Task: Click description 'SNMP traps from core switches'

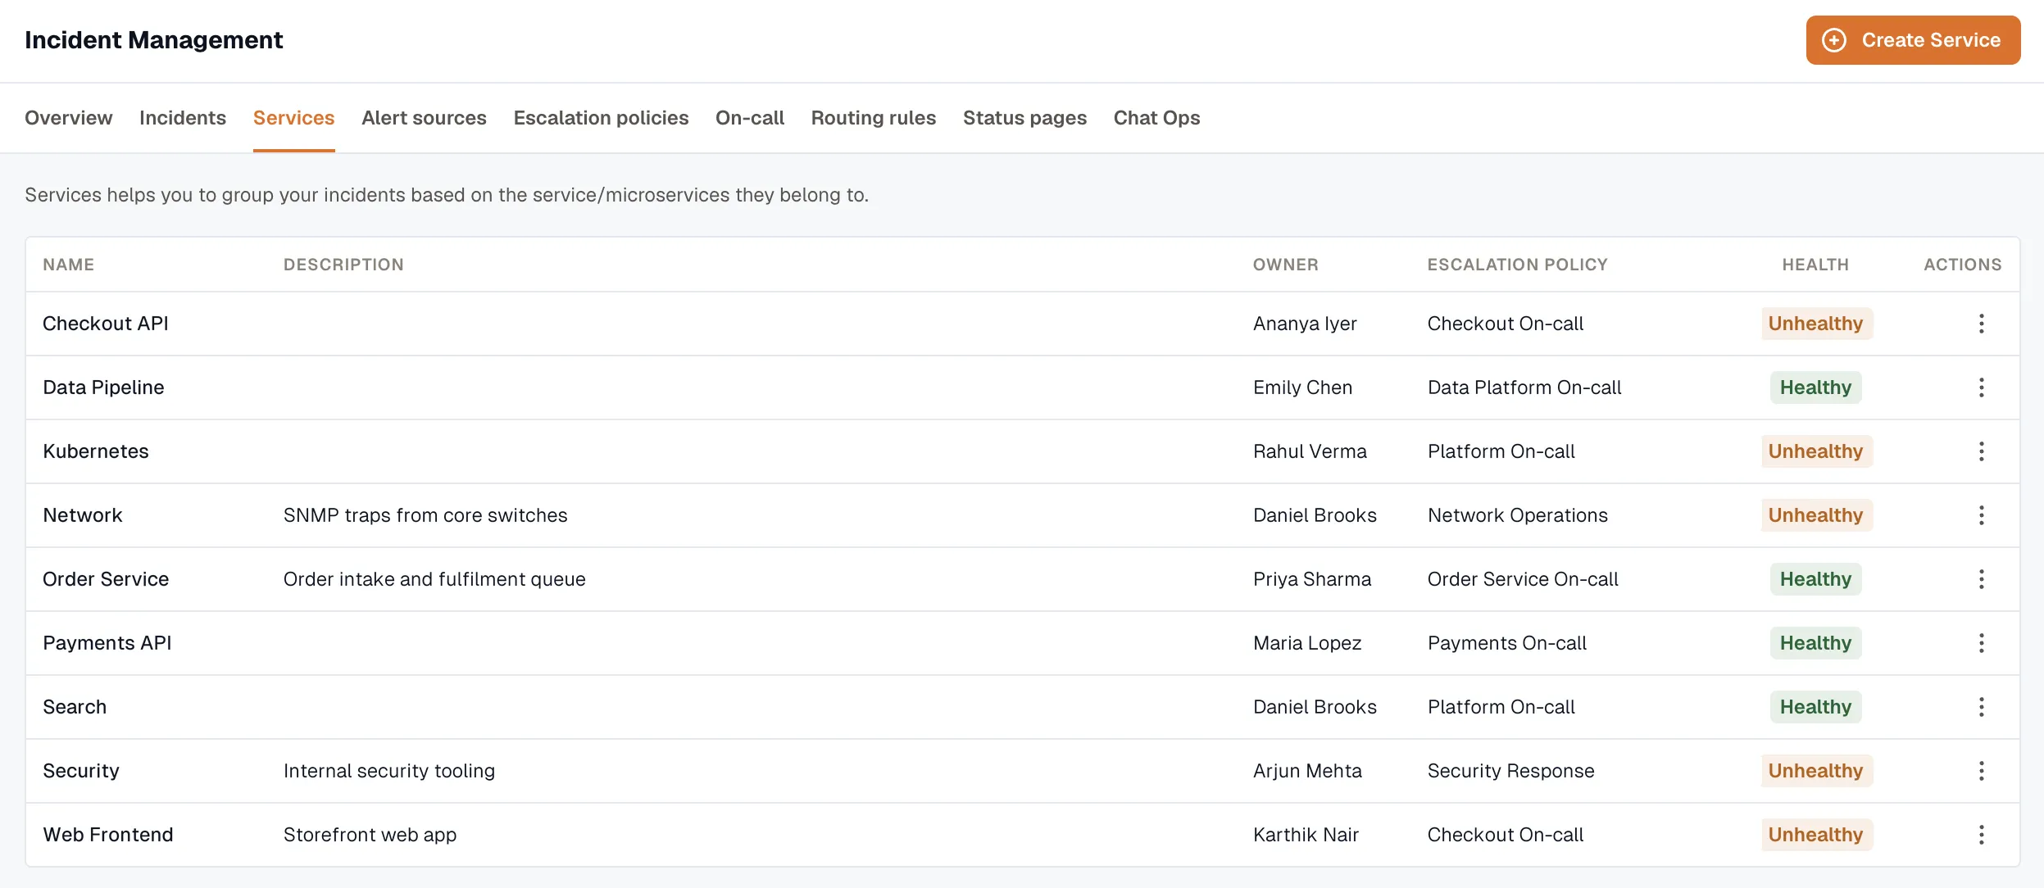Action: coord(425,515)
